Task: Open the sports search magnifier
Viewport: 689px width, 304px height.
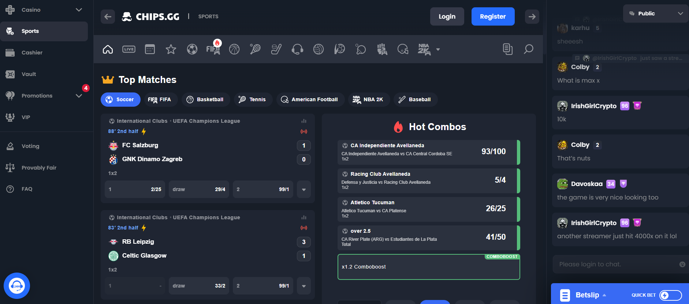Action: coord(528,49)
